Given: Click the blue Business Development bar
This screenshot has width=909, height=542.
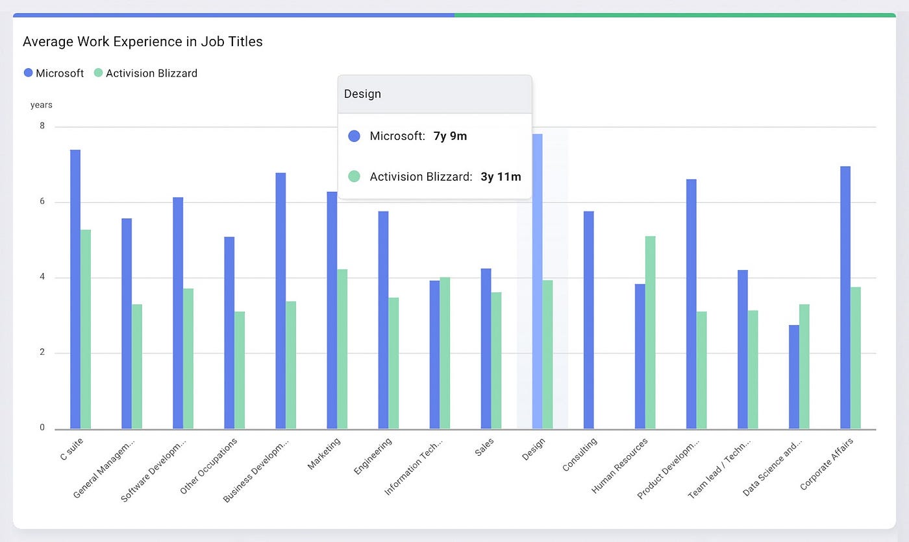Looking at the screenshot, I should 280,301.
